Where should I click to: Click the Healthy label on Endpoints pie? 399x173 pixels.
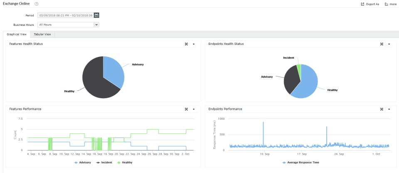coord(332,90)
